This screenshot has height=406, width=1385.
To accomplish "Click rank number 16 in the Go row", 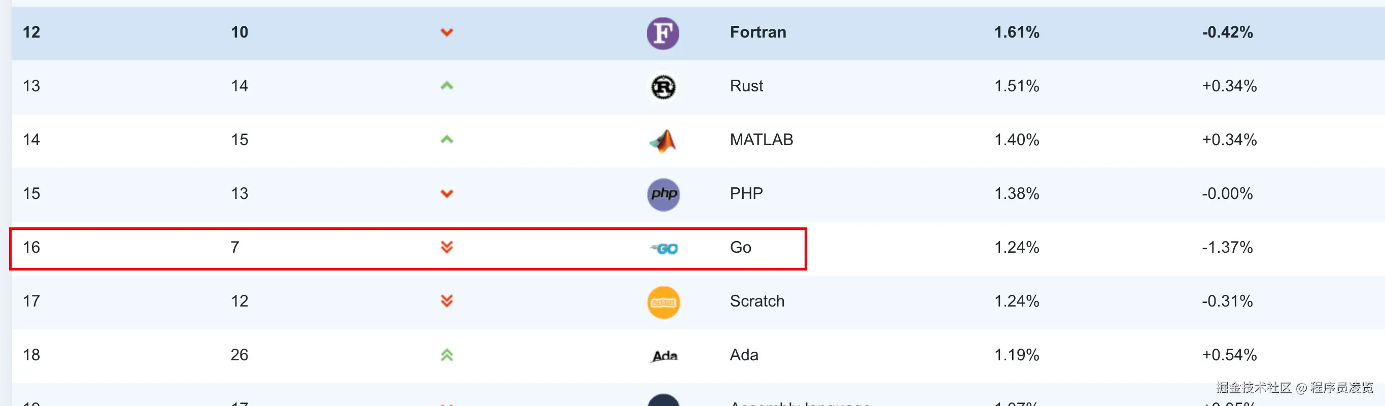I will pos(31,247).
